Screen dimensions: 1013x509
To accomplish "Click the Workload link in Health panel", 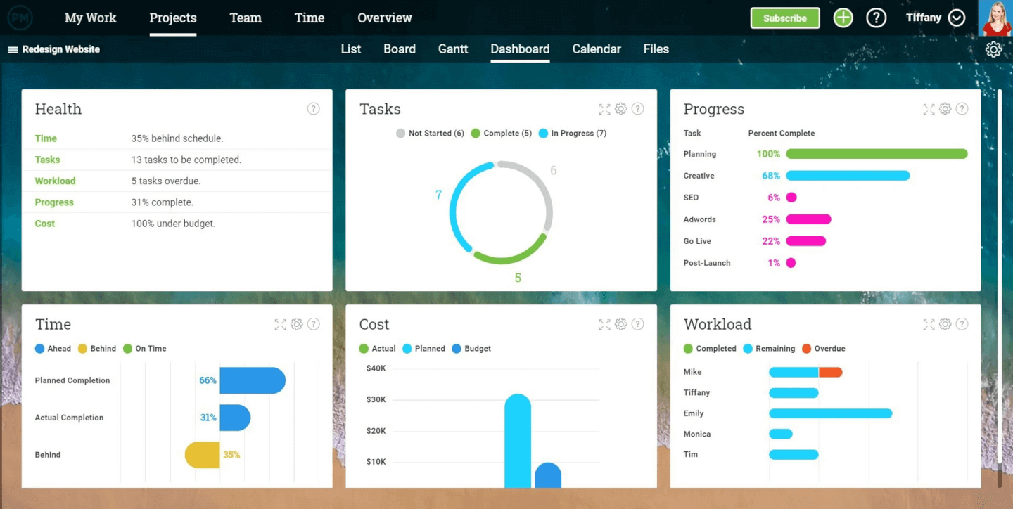I will (x=55, y=181).
